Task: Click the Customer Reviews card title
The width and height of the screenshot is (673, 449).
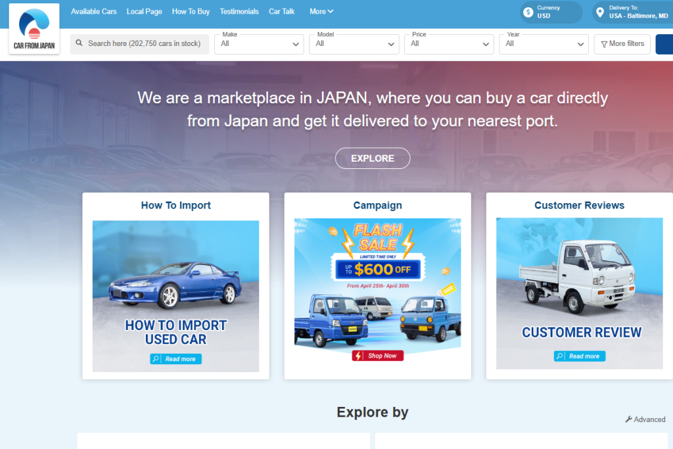Action: point(580,205)
